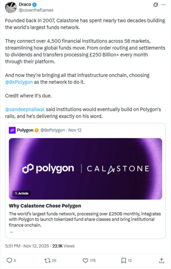Open the @covertheflames handle
This screenshot has height=269, width=171.
(36, 10)
